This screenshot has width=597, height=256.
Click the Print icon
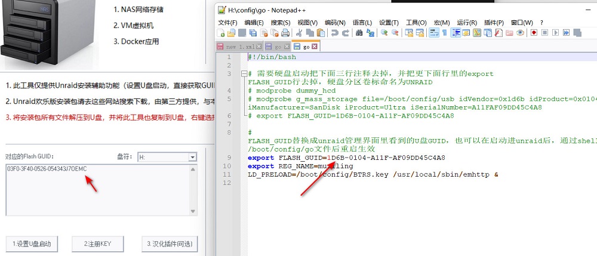[x=285, y=33]
